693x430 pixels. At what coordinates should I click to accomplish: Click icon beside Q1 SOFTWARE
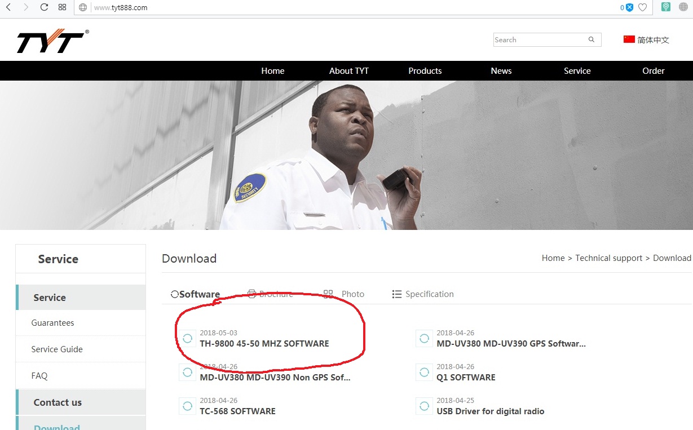click(424, 373)
